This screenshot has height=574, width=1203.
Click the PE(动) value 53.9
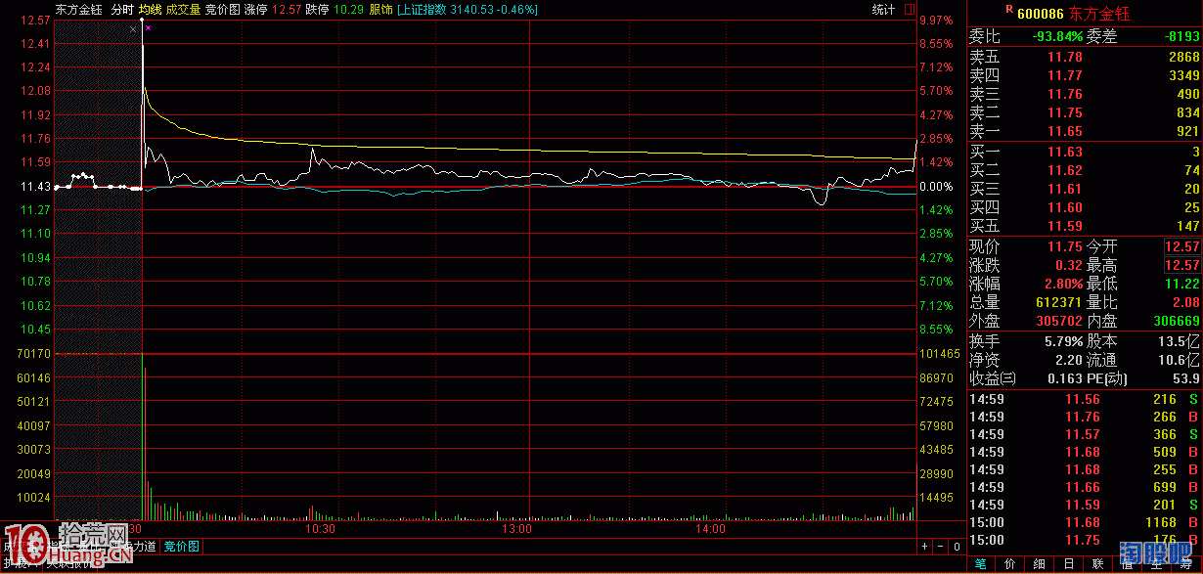pos(1184,378)
